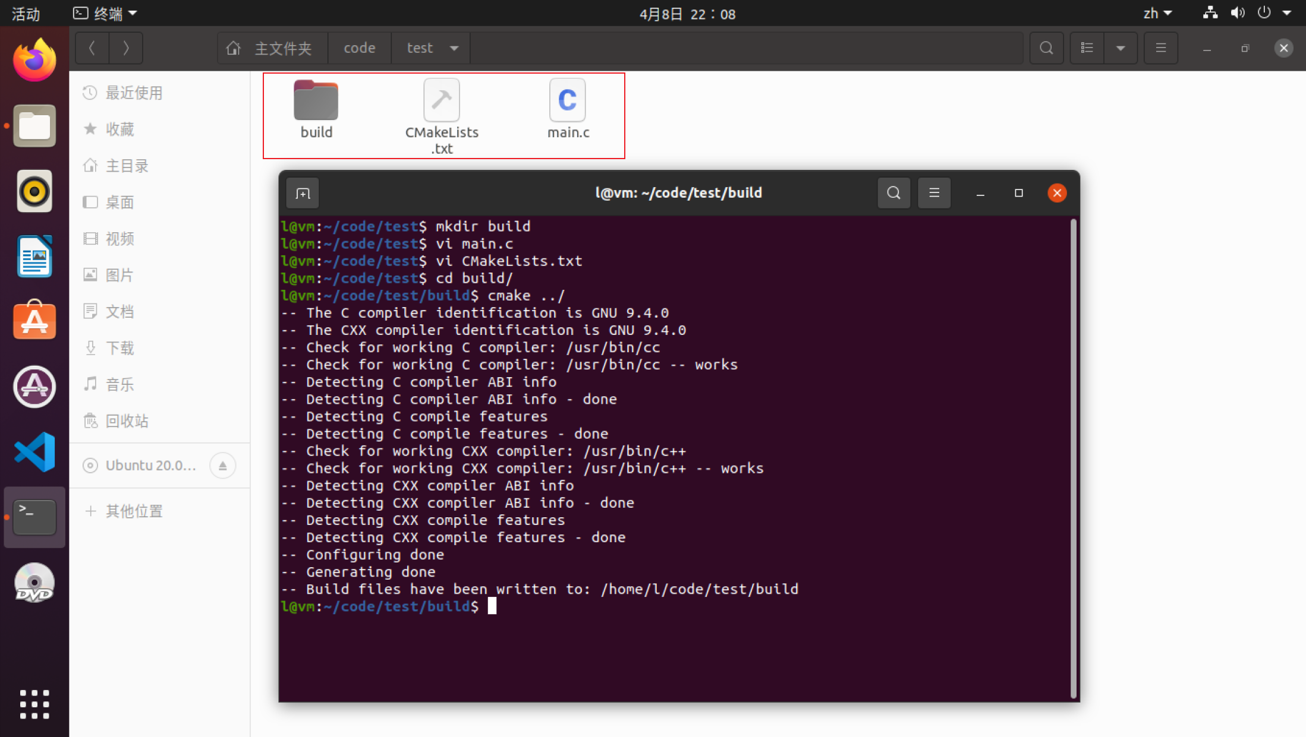This screenshot has height=737, width=1306.
Task: Expand the view options dropdown arrow
Action: tap(1121, 48)
